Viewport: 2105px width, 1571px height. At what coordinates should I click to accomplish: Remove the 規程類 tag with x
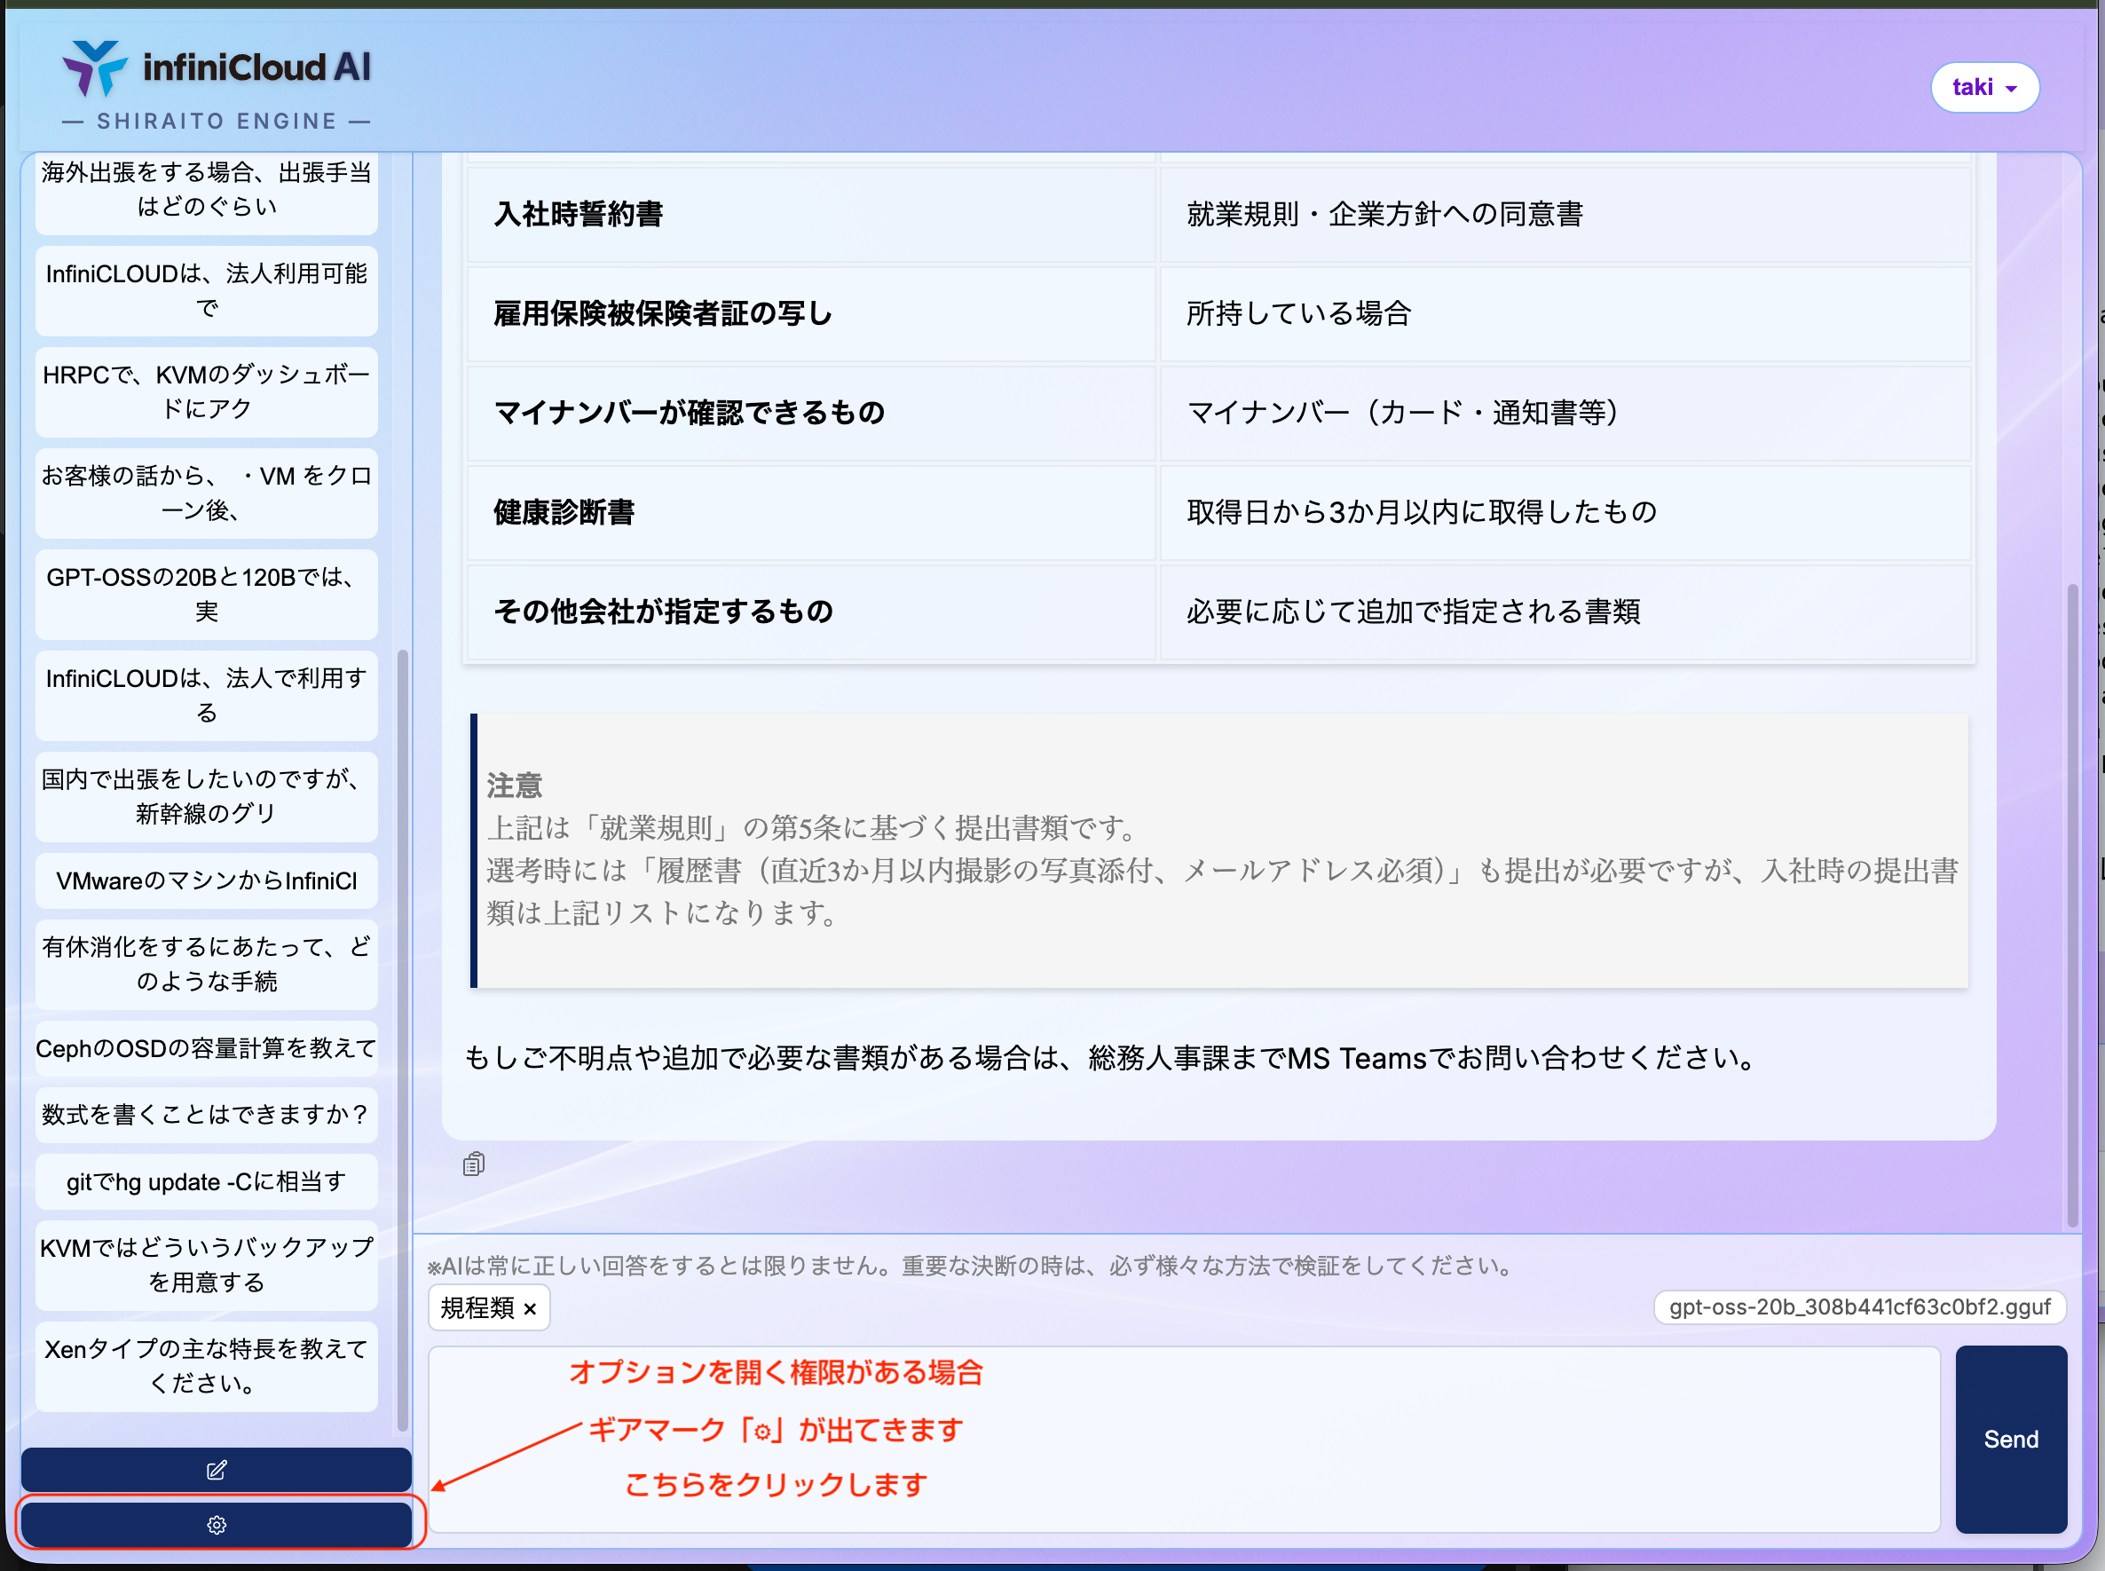[531, 1308]
